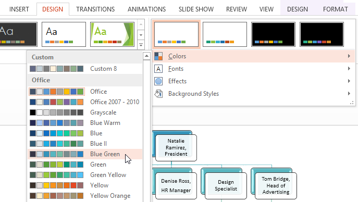Apply the Custom 8 color scheme
Viewport: 358px width, 202px height.
click(85, 69)
